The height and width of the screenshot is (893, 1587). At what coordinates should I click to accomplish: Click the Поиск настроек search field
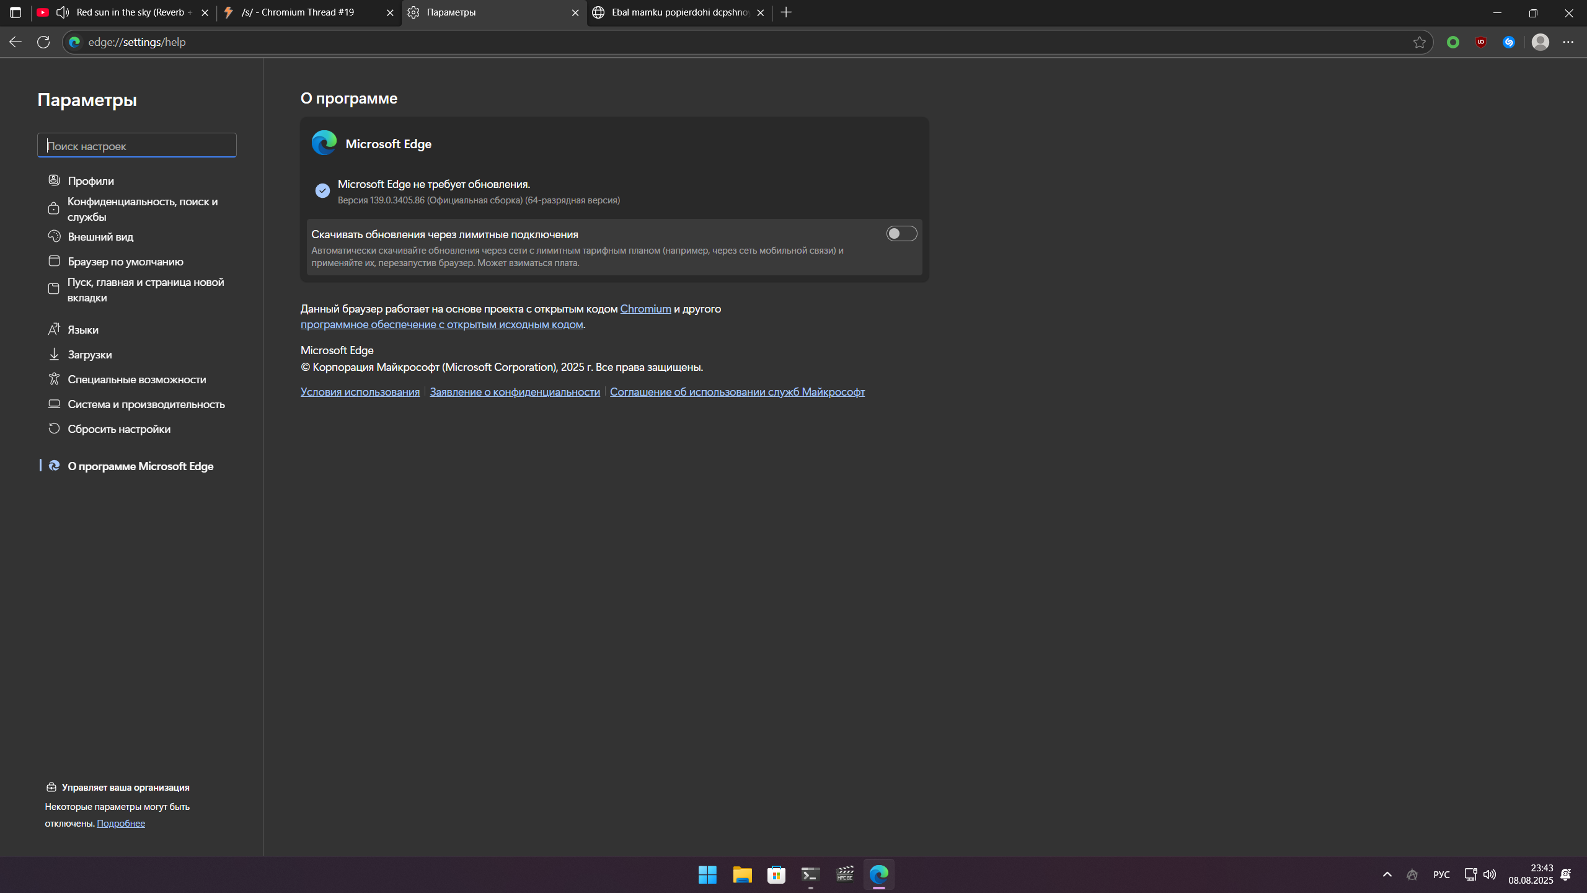[137, 146]
